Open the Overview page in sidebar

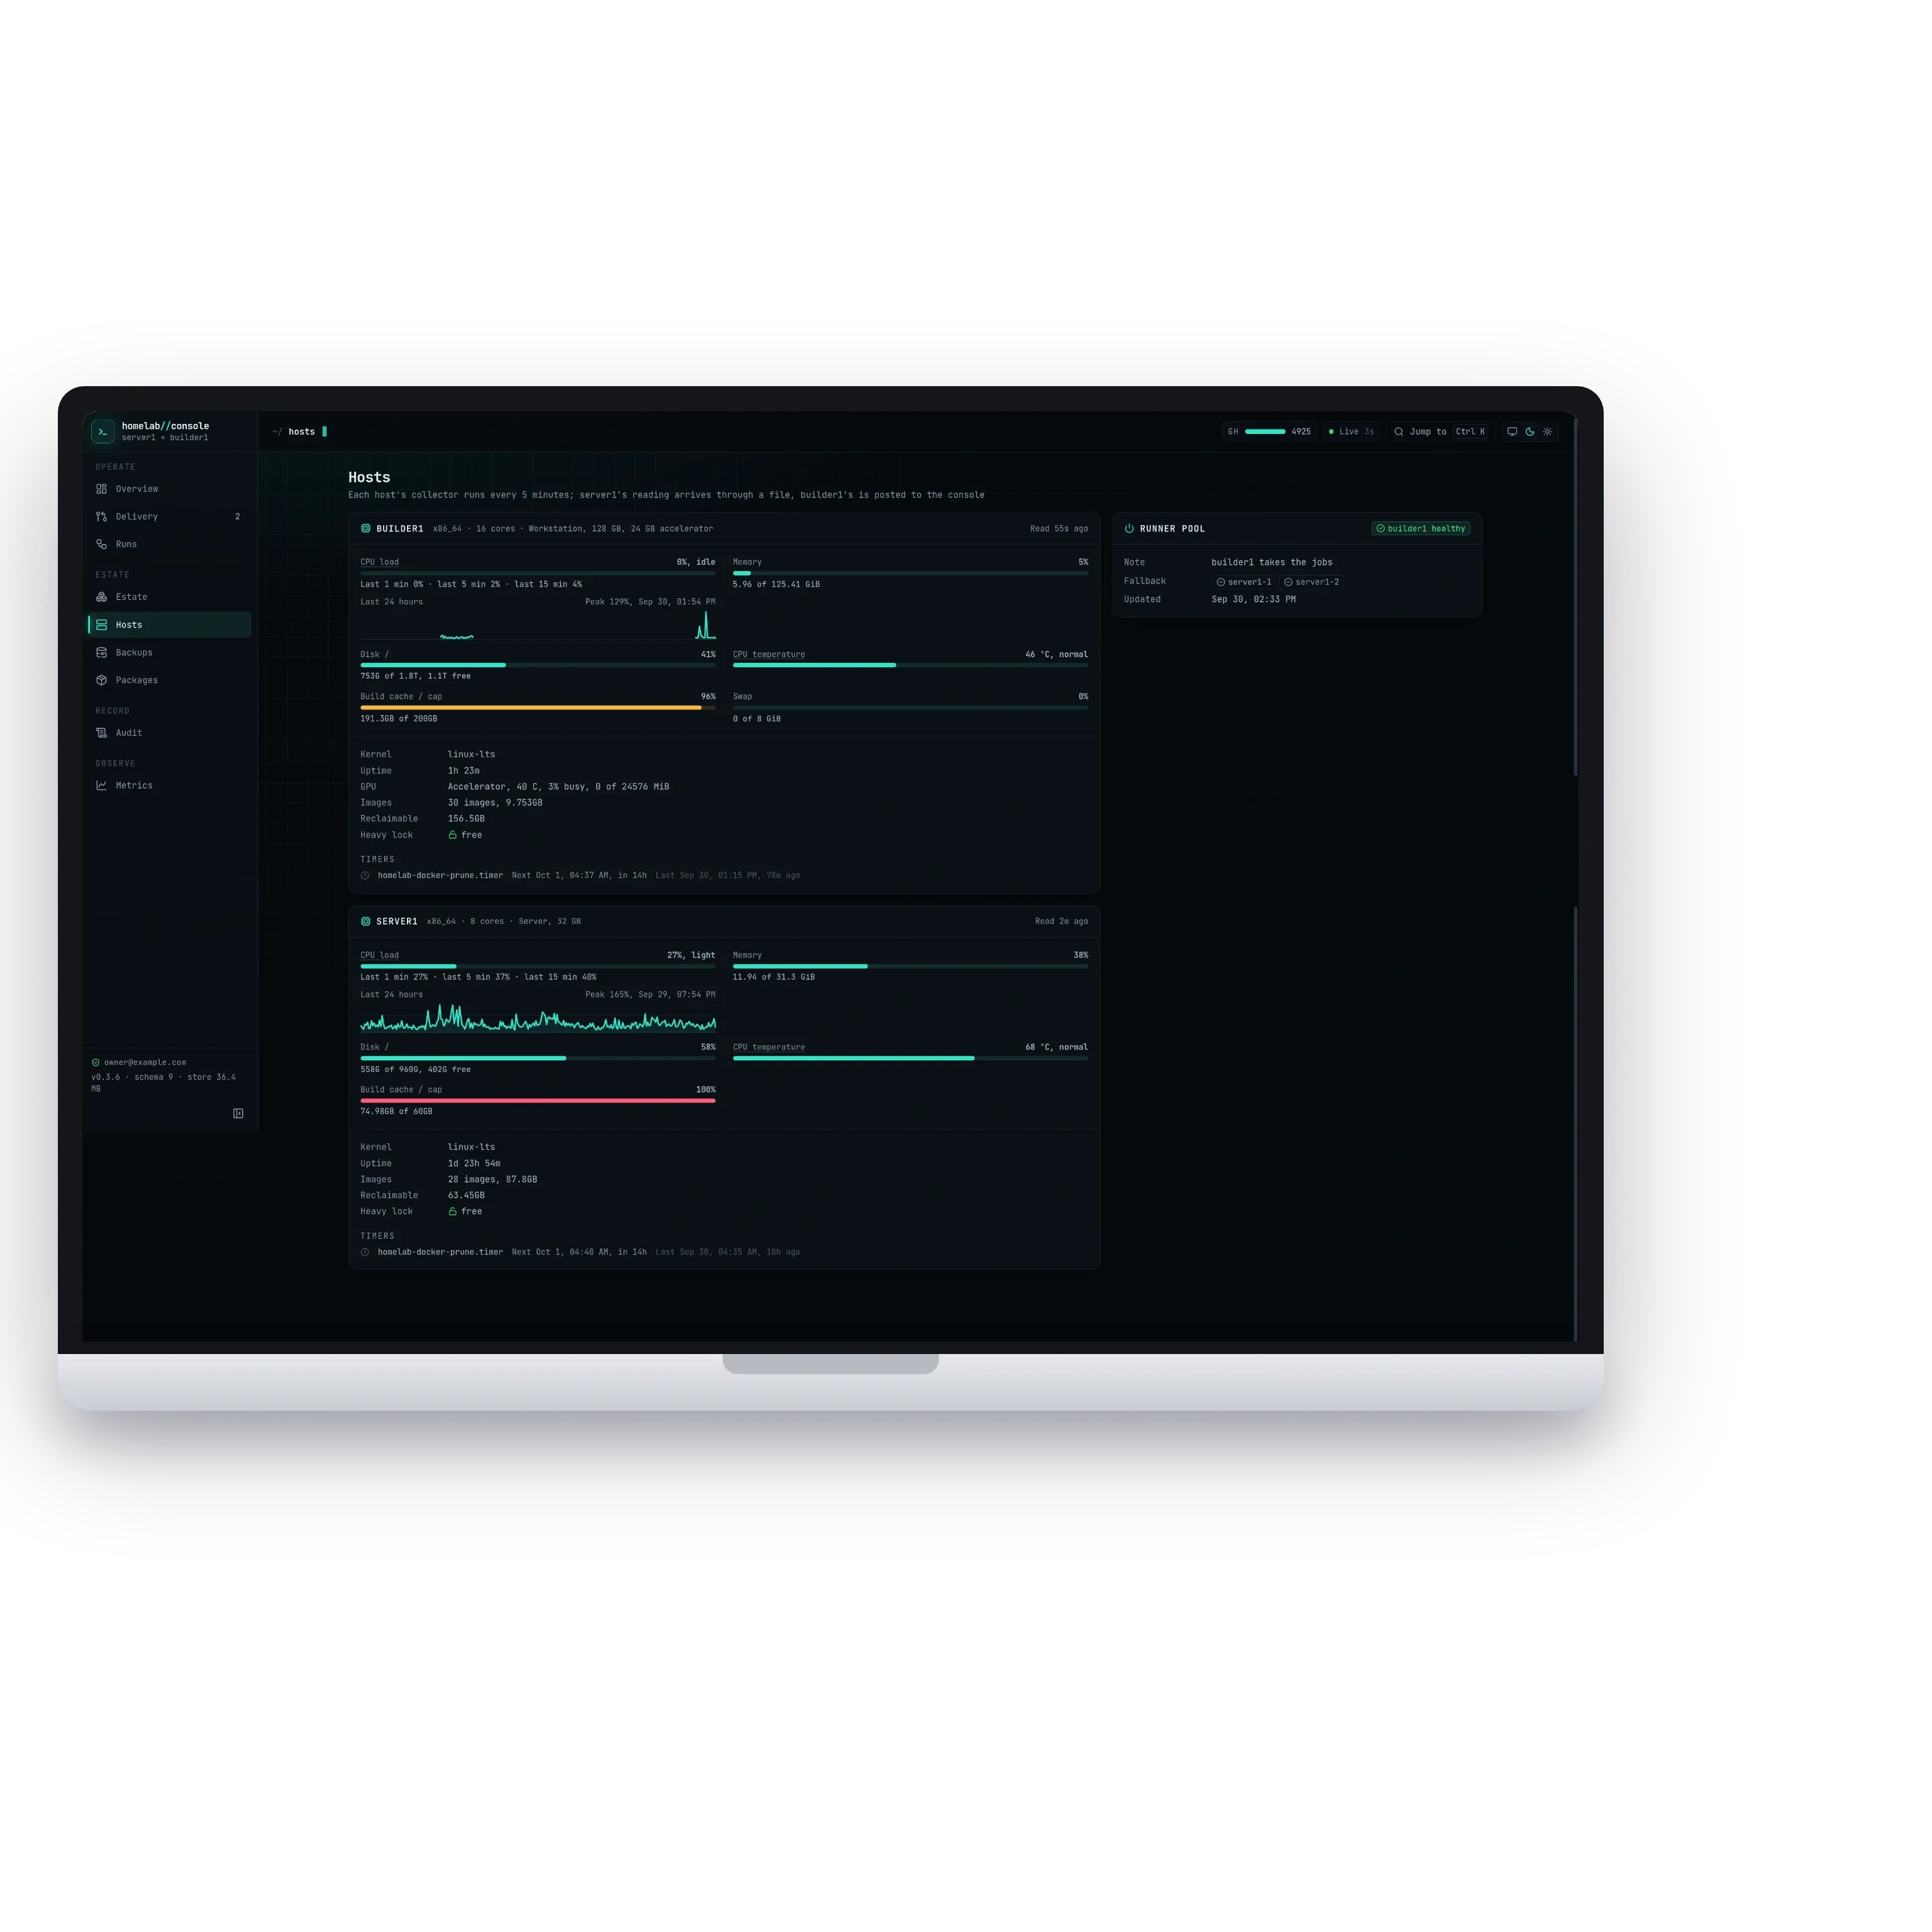(x=169, y=489)
